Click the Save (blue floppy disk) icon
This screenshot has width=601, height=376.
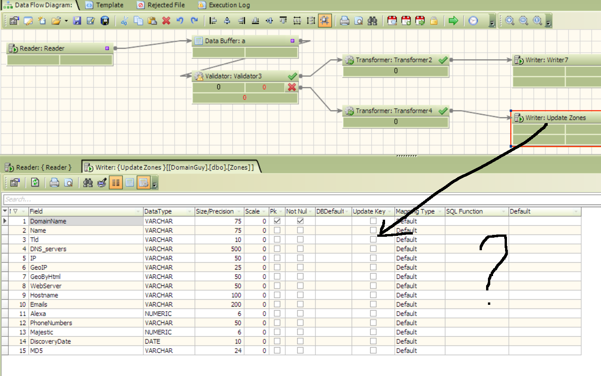77,21
